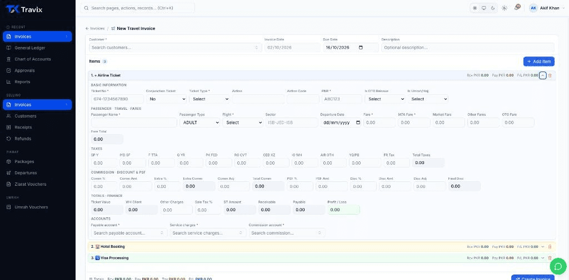The height and width of the screenshot is (280, 569).
Task: Switch to light theme sun icon
Action: click(475, 8)
